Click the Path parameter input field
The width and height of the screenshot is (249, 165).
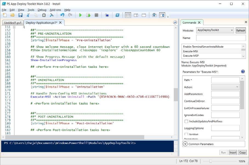pos(225,80)
